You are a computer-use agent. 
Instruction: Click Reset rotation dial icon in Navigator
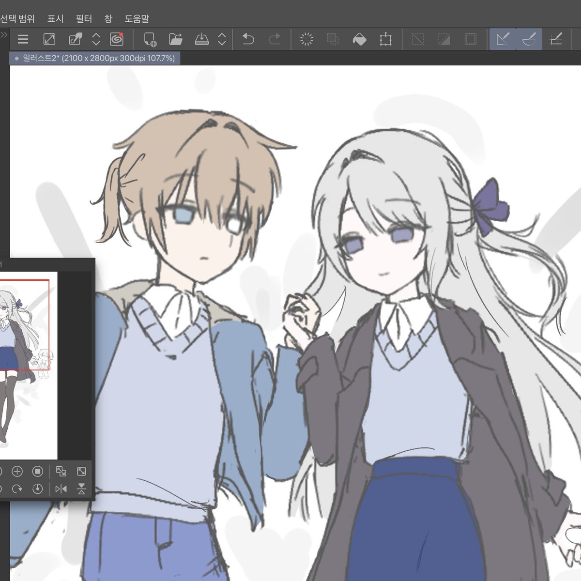38,489
